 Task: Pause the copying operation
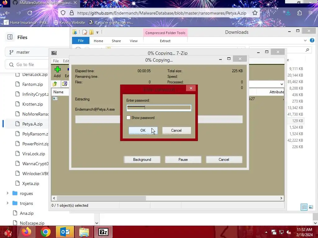pos(183,160)
